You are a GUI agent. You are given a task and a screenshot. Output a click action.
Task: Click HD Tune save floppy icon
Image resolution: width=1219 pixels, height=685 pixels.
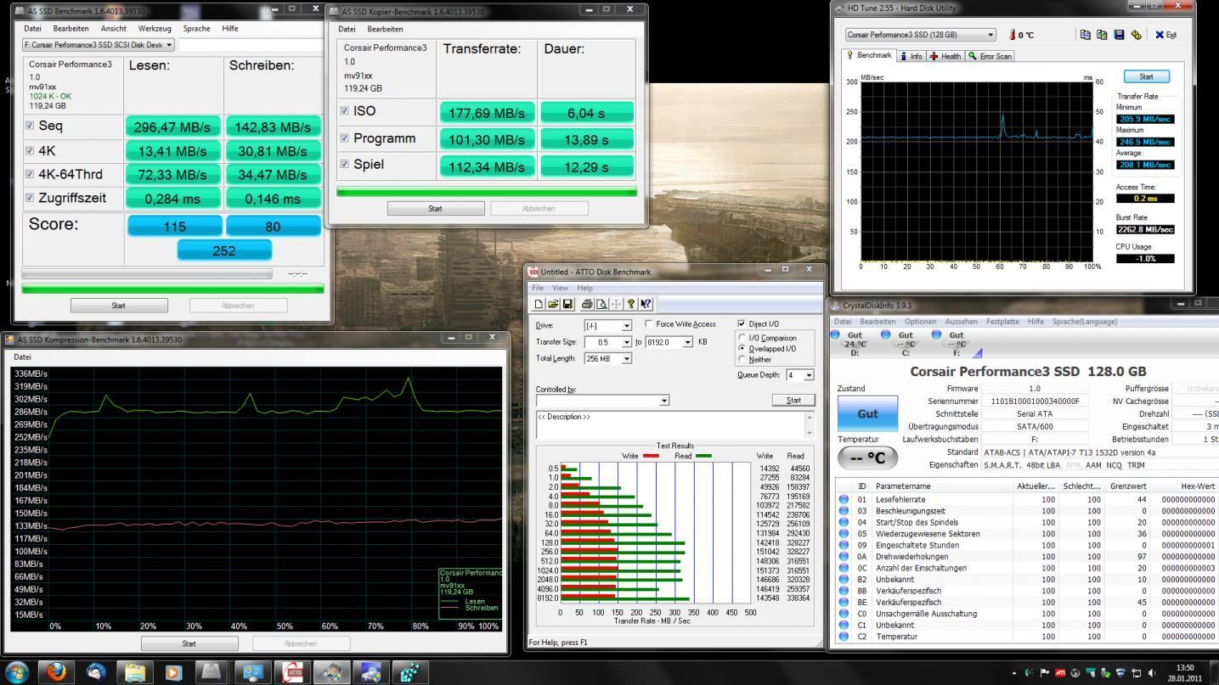pyautogui.click(x=1119, y=35)
